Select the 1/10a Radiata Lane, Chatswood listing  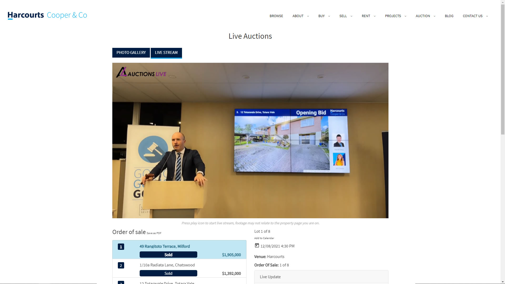pos(167,265)
